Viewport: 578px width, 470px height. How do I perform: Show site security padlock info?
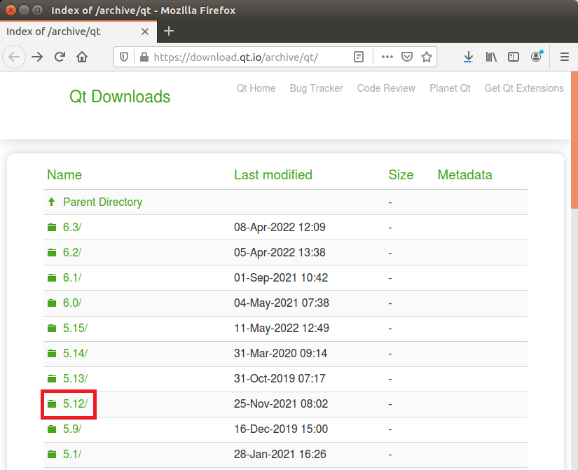point(144,57)
